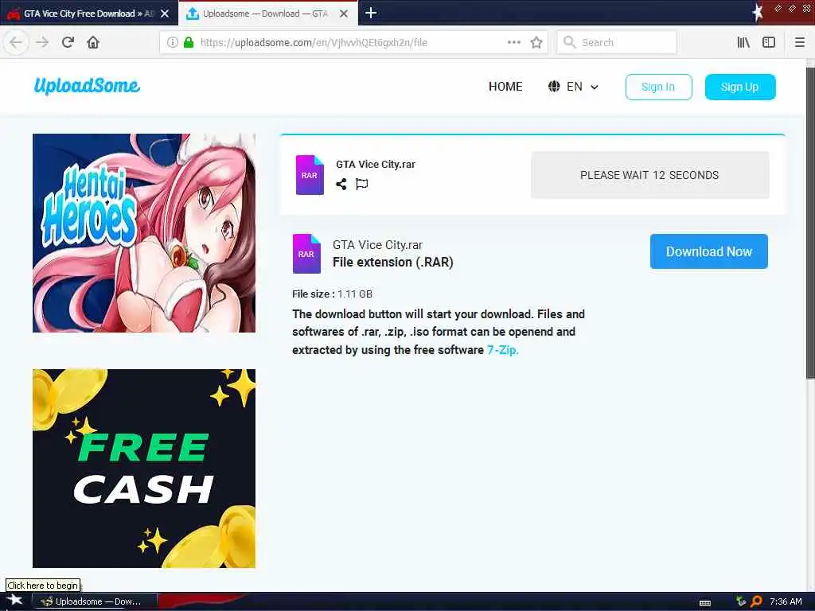Open the Library bookshelf icon

pos(743,42)
